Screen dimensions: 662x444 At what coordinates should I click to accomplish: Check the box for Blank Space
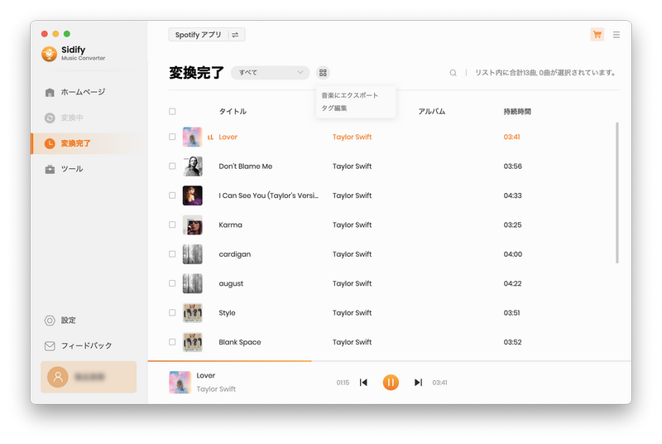pos(172,342)
